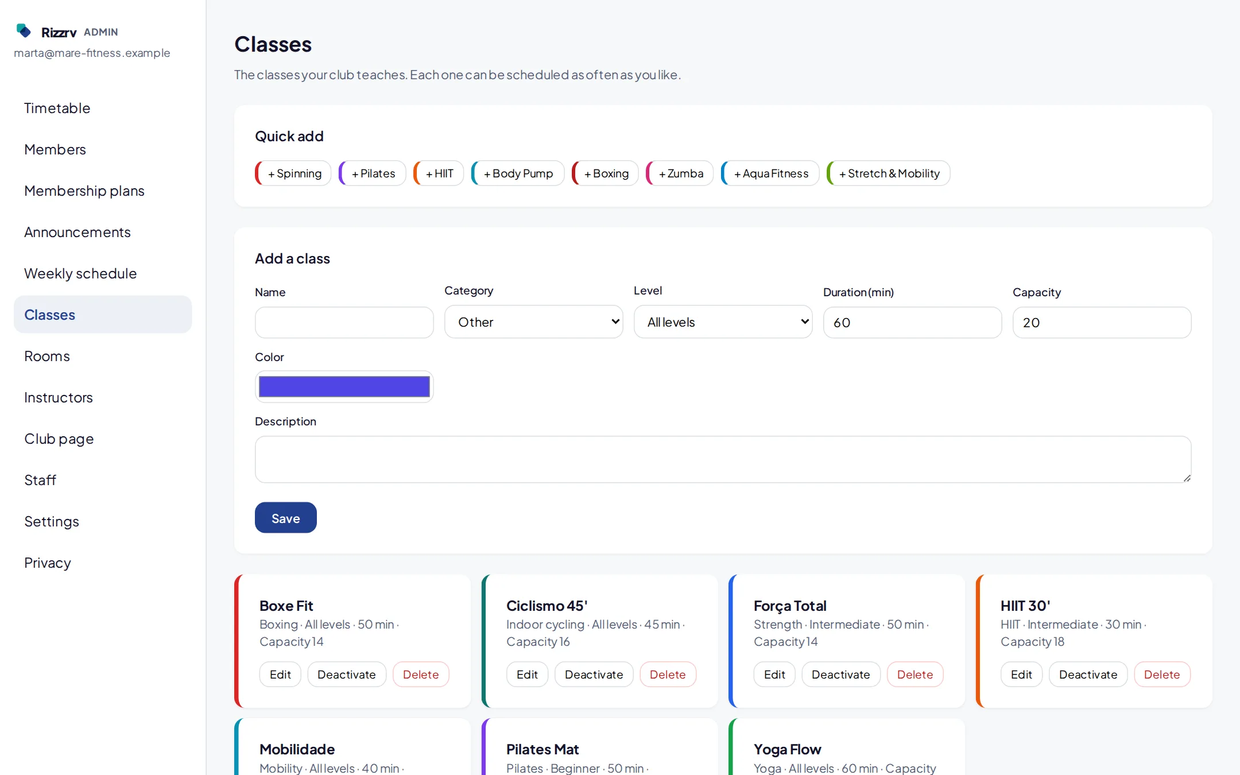
Task: Select Classes in sidebar
Action: pyautogui.click(x=103, y=315)
